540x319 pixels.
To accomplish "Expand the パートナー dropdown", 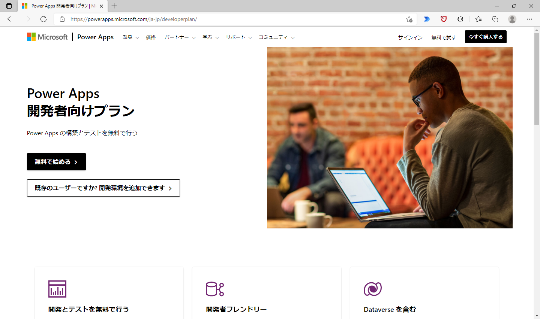I will [180, 37].
